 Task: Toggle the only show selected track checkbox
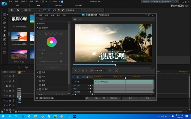pyautogui.click(x=37, y=98)
